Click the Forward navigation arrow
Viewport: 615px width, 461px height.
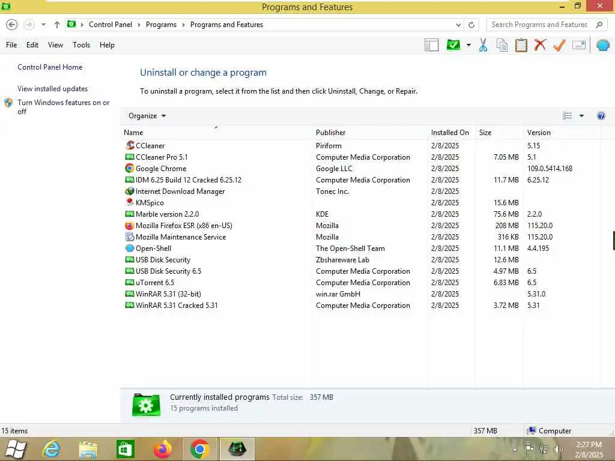(29, 25)
